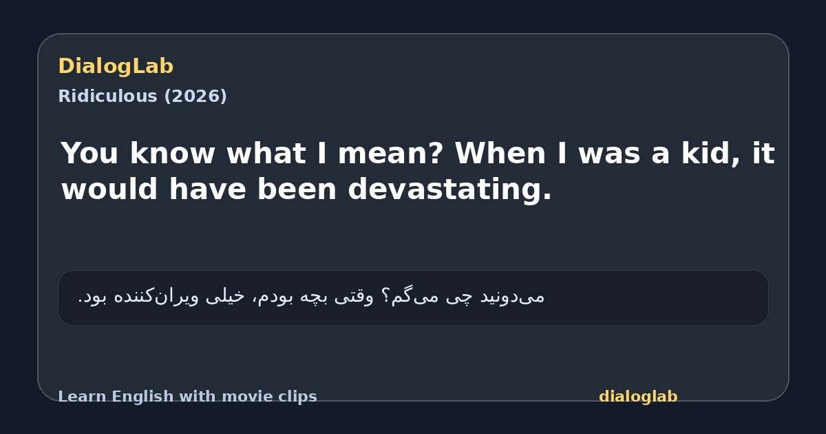Open the yellow dialoglab handle link
Image resolution: width=826 pixels, height=434 pixels.
[638, 397]
